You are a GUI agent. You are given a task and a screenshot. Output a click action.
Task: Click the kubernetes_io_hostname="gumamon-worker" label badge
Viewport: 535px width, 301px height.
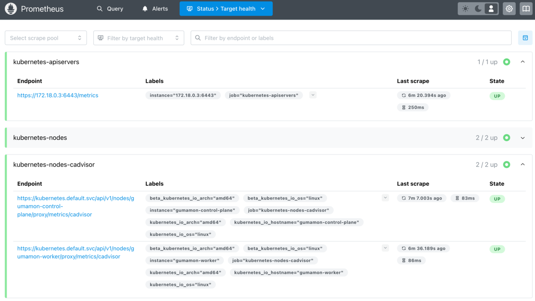(x=288, y=273)
